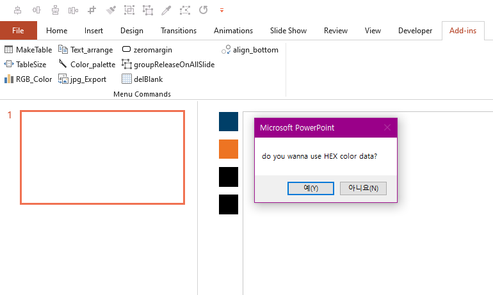Switch to the Transitions tab

point(179,31)
